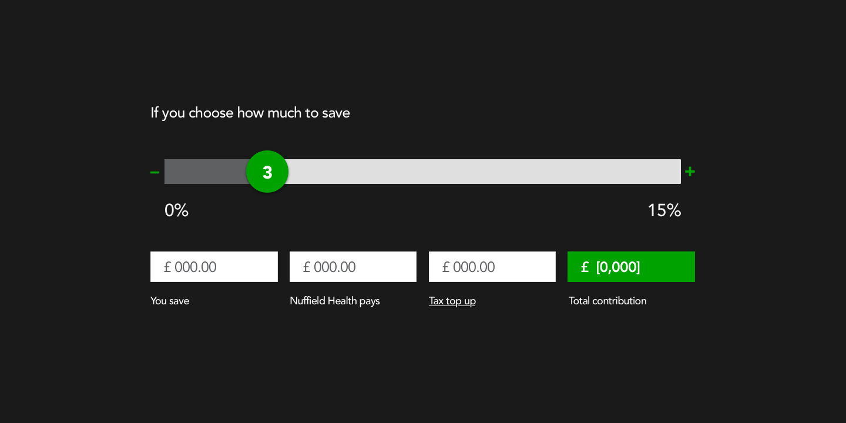Click the green plus icon beside slider
The height and width of the screenshot is (423, 846).
pos(690,172)
